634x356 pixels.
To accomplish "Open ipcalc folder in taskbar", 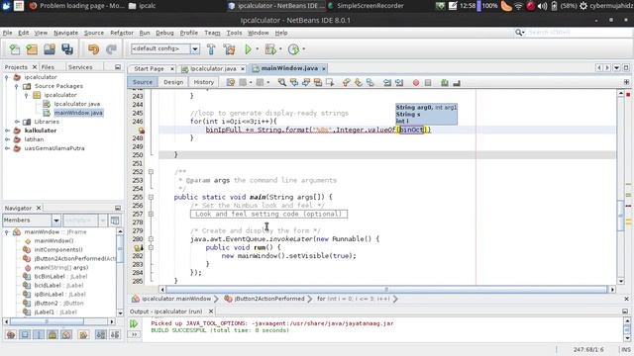I will pos(142,6).
